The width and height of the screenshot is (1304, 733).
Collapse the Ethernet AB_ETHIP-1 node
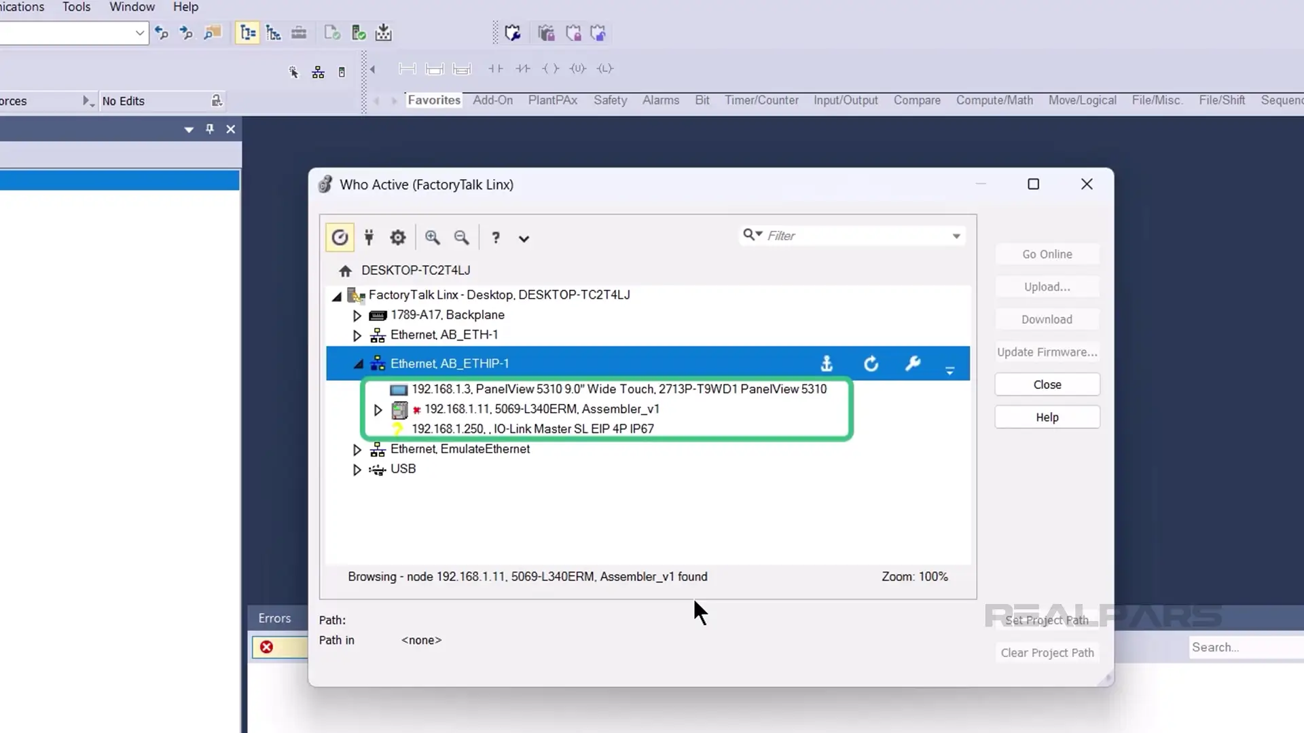click(x=358, y=364)
